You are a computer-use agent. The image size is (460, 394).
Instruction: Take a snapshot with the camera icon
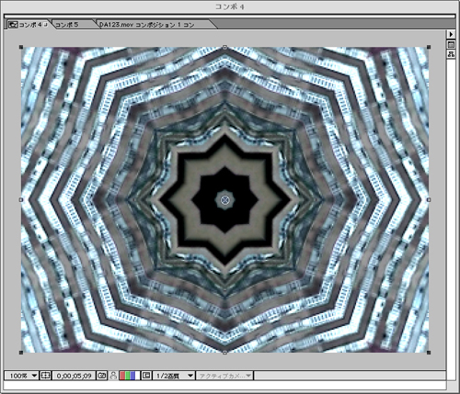click(102, 376)
